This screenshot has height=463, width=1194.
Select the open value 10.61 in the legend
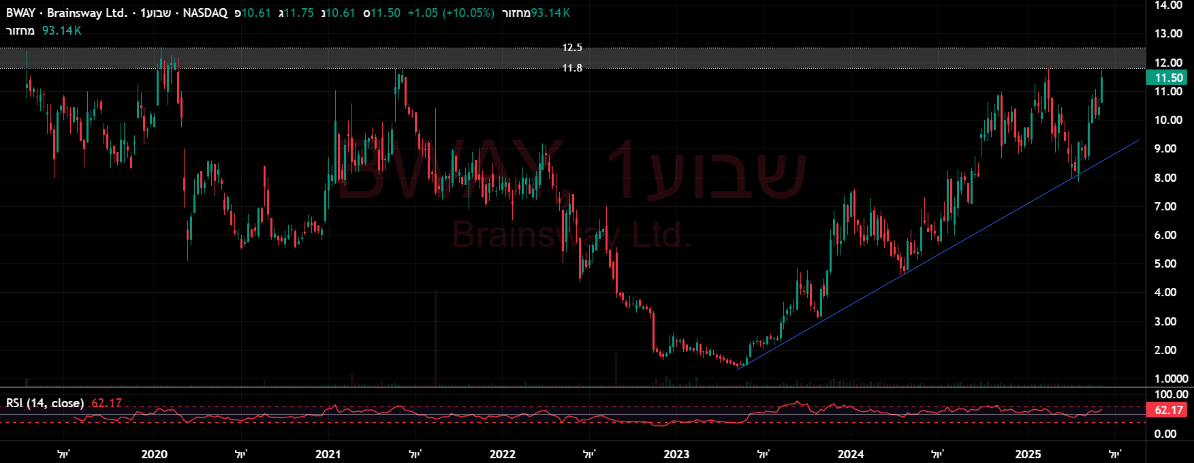[256, 13]
